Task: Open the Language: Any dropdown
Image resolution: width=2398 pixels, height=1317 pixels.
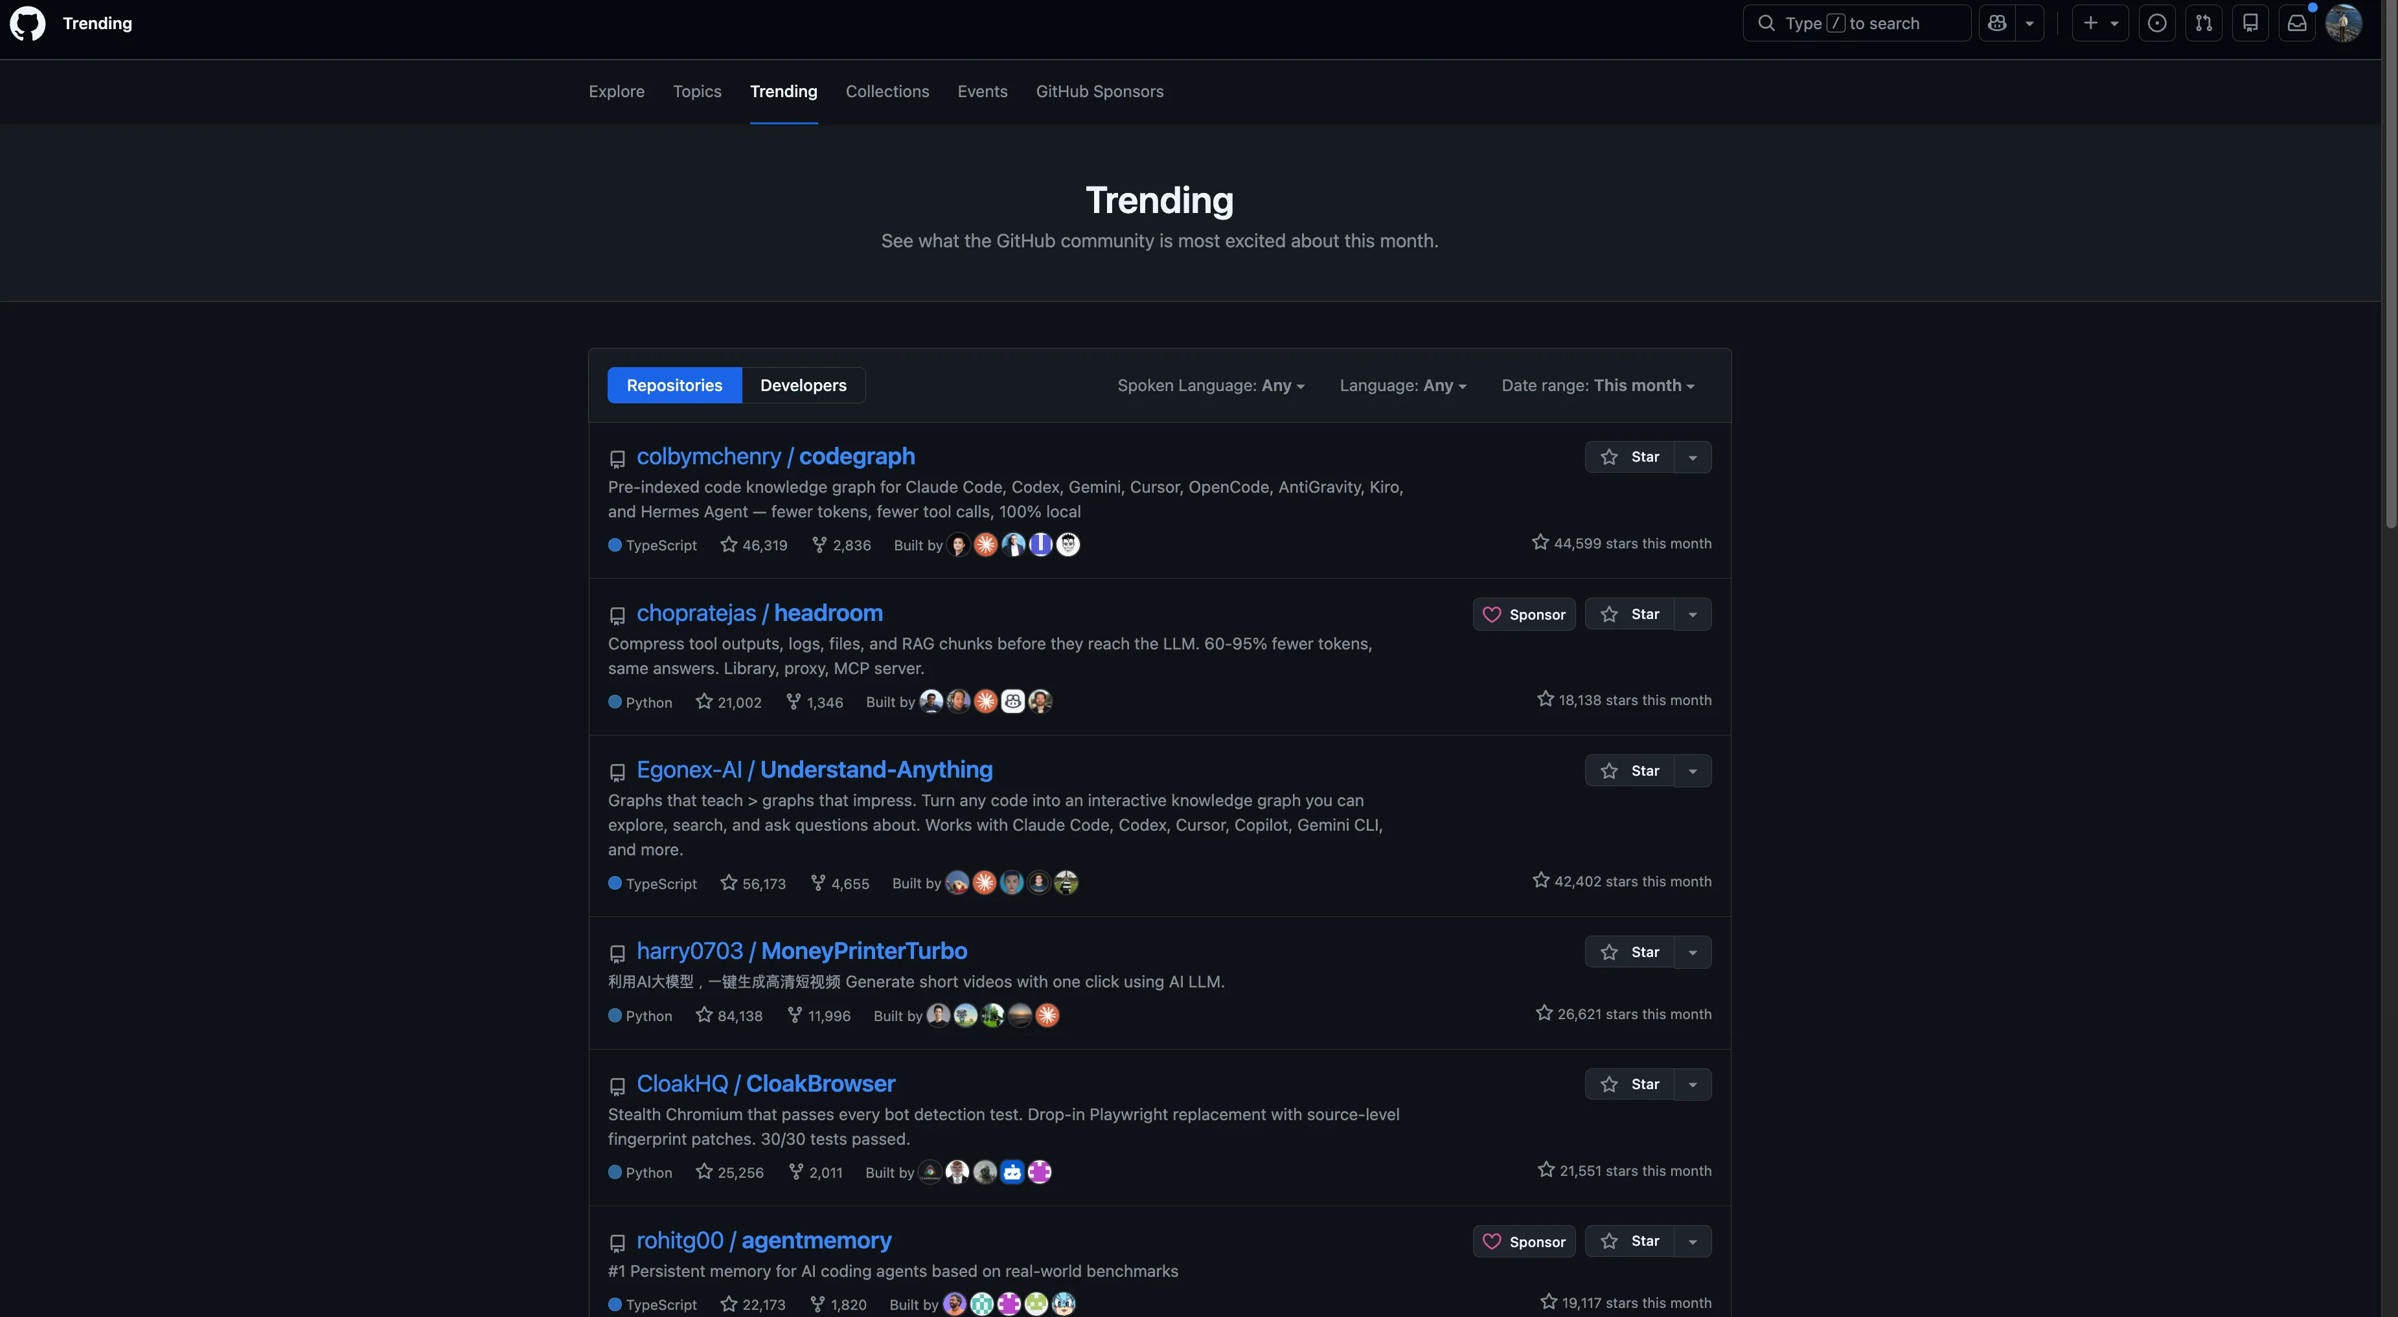Action: point(1403,385)
